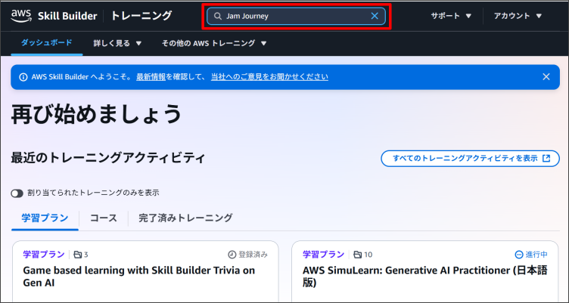Viewport: 569px width, 303px height.
Task: Switch to the コース tab
Action: (104, 218)
